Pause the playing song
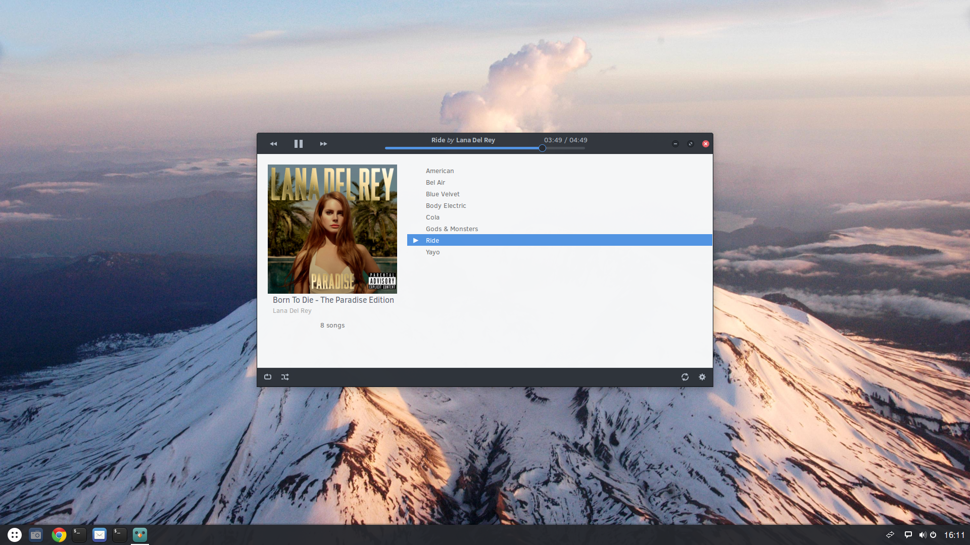This screenshot has width=970, height=545. 299,144
